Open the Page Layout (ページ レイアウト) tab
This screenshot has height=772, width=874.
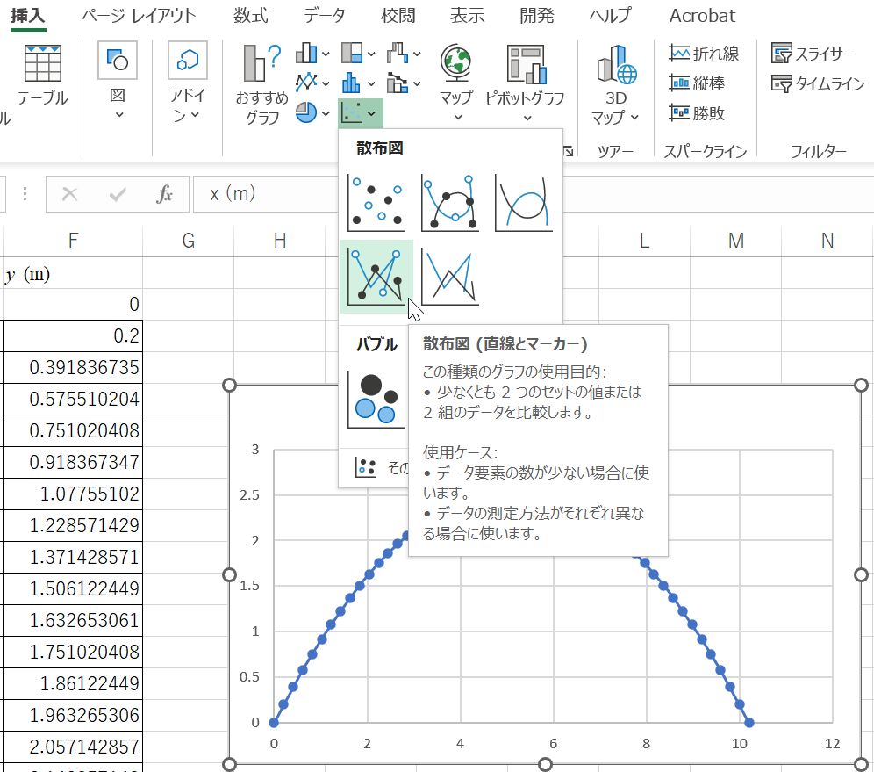point(139,16)
